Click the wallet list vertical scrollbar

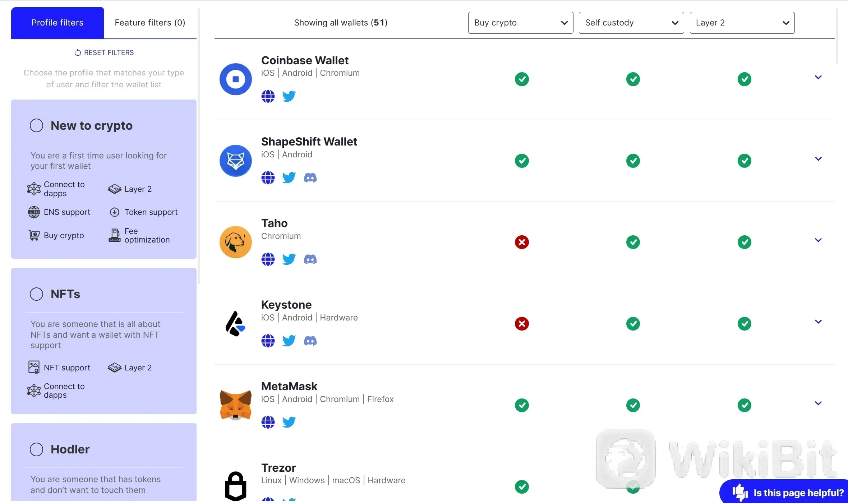[837, 36]
